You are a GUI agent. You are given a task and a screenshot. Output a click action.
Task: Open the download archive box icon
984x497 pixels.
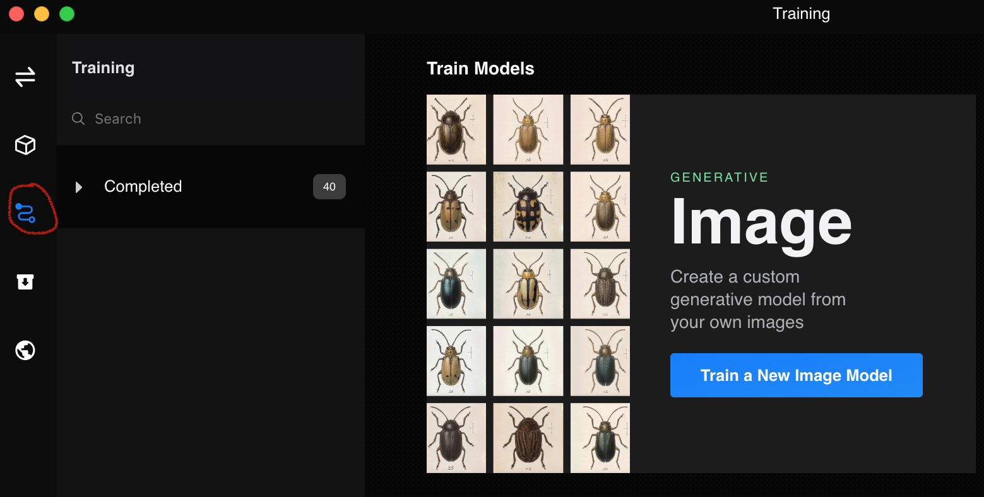point(25,281)
